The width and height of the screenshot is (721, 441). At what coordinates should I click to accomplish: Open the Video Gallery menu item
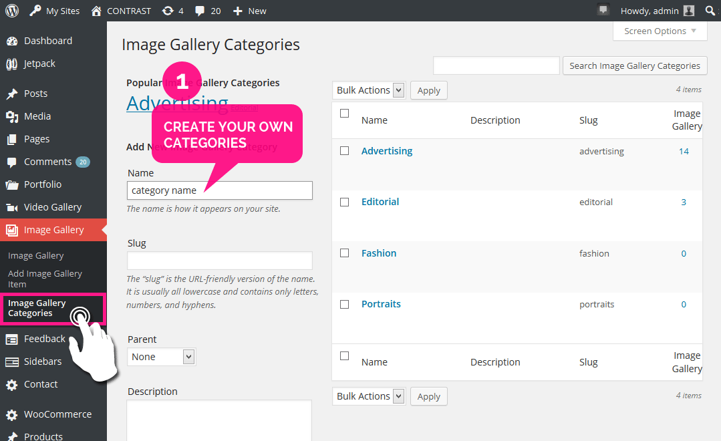[x=52, y=207]
